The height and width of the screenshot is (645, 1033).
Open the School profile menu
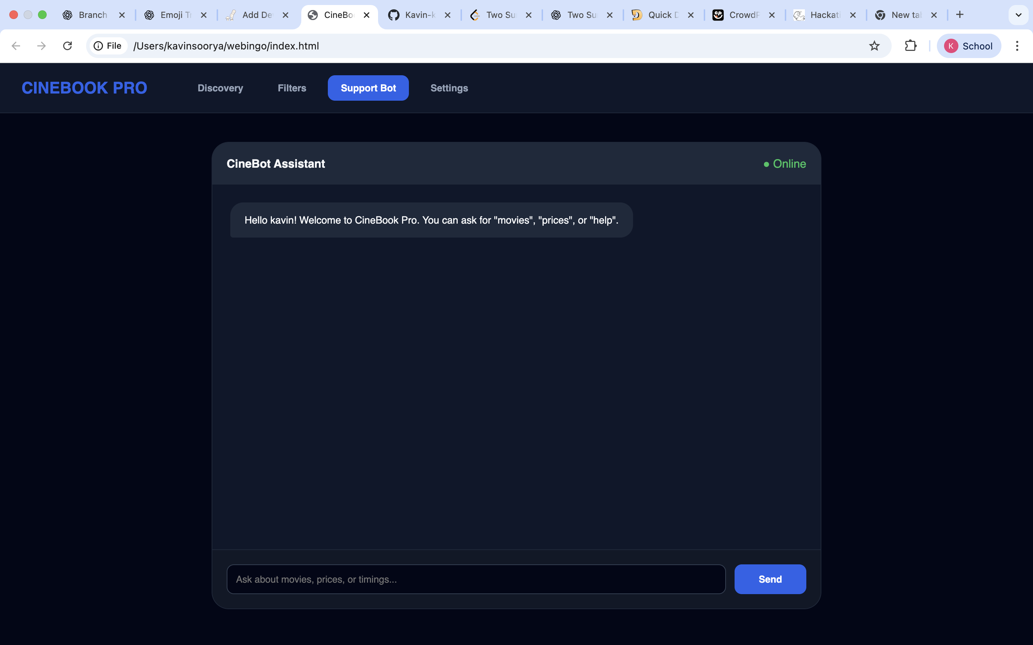pos(968,46)
